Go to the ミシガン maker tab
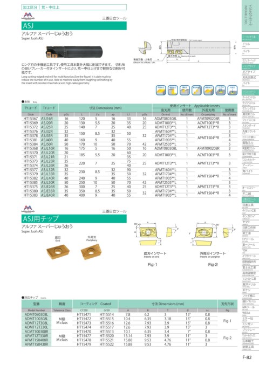The width and height of the screenshot is (259, 365). pos(250,325)
